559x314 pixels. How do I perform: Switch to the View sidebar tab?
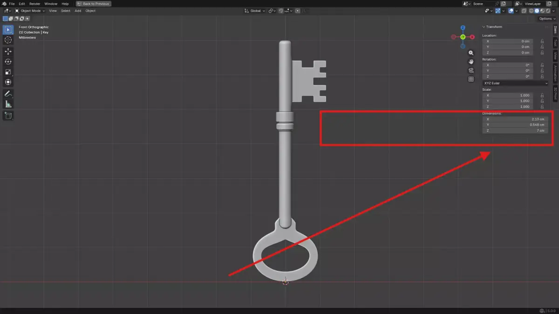555,56
